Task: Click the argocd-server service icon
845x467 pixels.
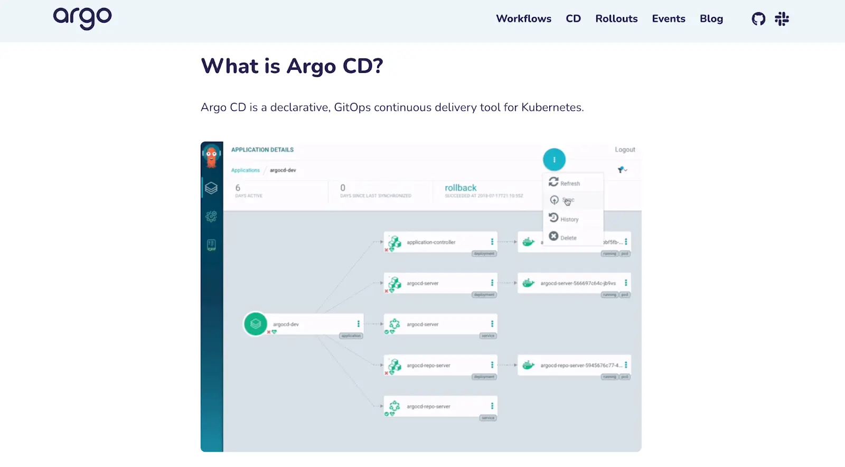Action: [x=395, y=324]
